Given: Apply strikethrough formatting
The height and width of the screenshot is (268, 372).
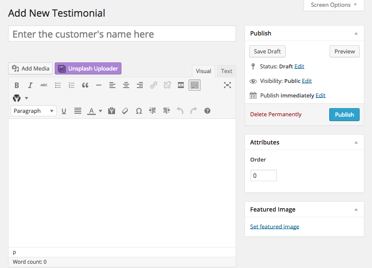Looking at the screenshot, I should 44,85.
